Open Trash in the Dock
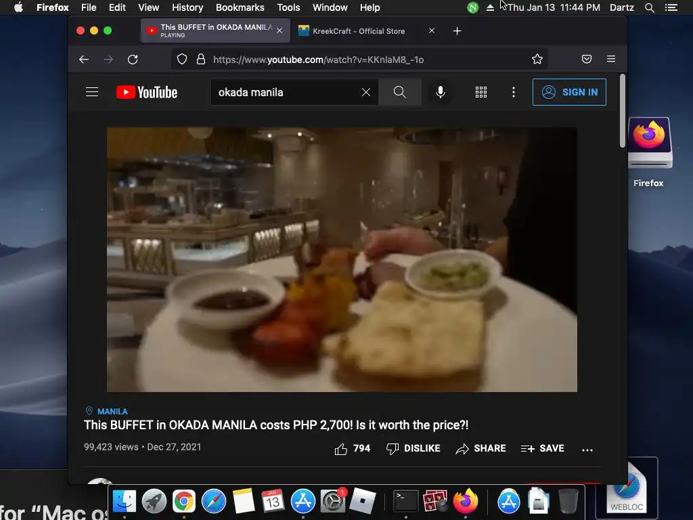The height and width of the screenshot is (520, 693). coord(568,501)
